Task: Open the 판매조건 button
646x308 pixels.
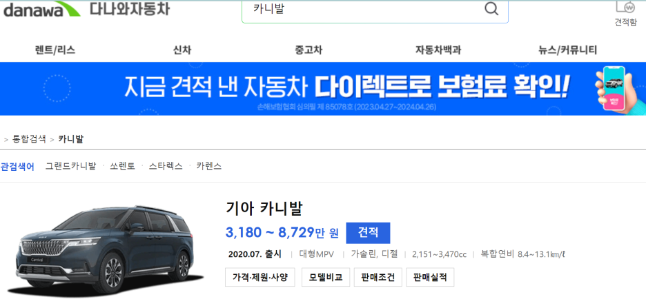Action: coord(378,277)
